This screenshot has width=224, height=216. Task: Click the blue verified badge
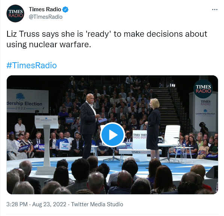coord(66,9)
